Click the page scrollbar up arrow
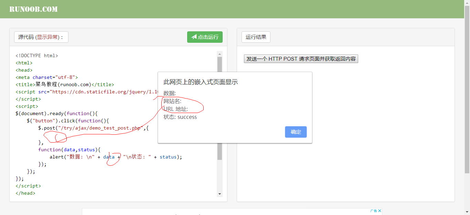 click(467, 3)
